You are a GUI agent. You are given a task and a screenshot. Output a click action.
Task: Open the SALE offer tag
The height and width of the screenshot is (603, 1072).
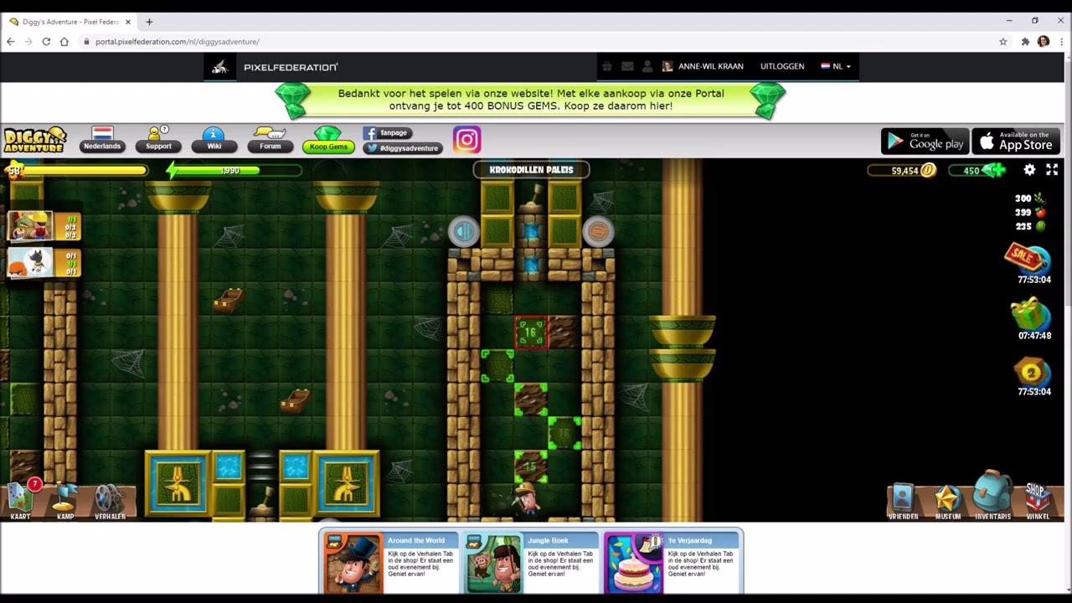pos(1027,257)
